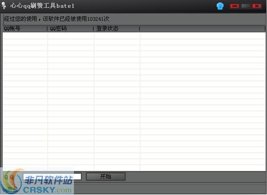Viewport: 267px width, 195px height.
Task: Click the 开始 start button
Action: tap(106, 177)
